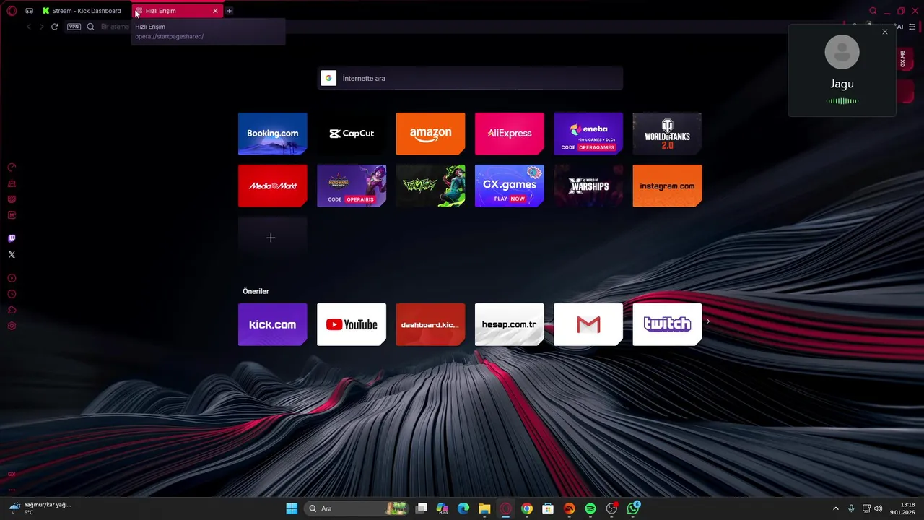
Task: Open the clock showing 13:18
Action: [902, 508]
